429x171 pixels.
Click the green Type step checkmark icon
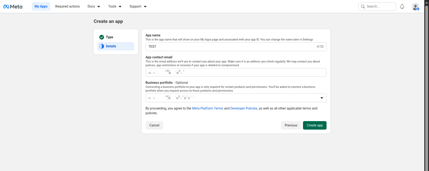(102, 37)
